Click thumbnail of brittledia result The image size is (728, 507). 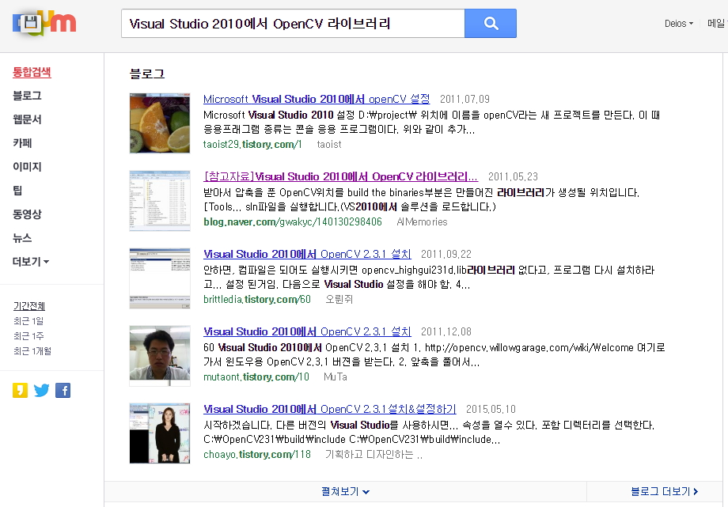click(x=160, y=278)
